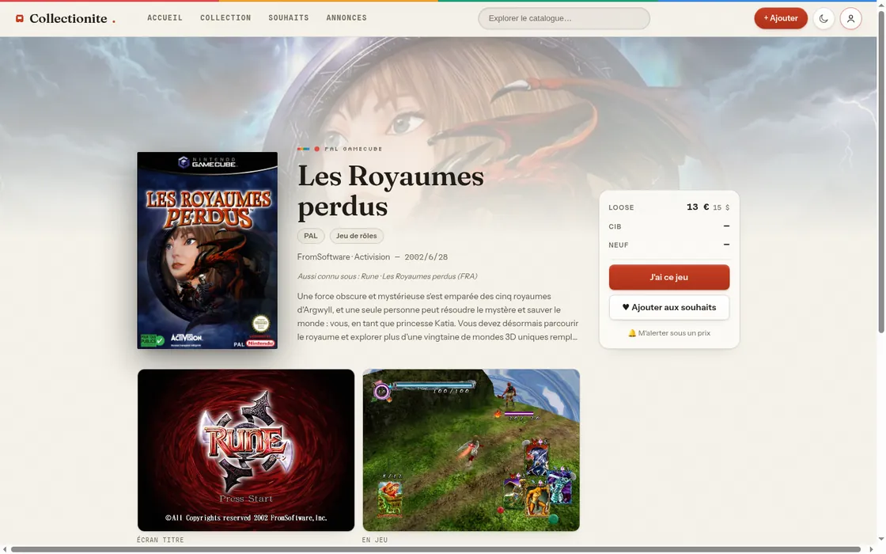Toggle dark mode with moon icon
Image resolution: width=886 pixels, height=554 pixels.
point(824,19)
